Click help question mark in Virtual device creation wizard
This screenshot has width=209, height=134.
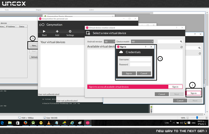(x=176, y=28)
